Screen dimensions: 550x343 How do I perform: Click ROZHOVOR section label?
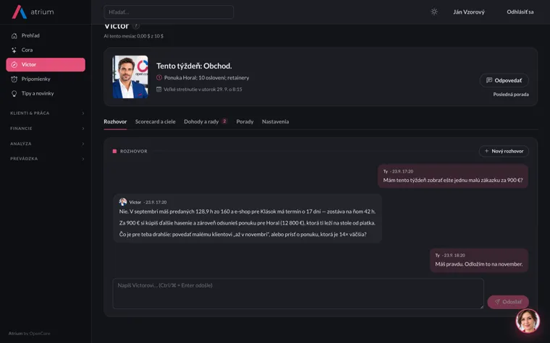[x=134, y=151]
